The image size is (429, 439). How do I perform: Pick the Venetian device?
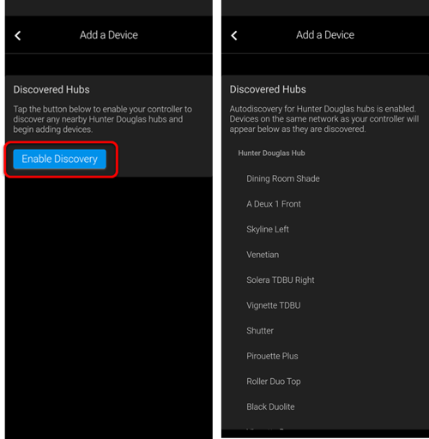263,255
